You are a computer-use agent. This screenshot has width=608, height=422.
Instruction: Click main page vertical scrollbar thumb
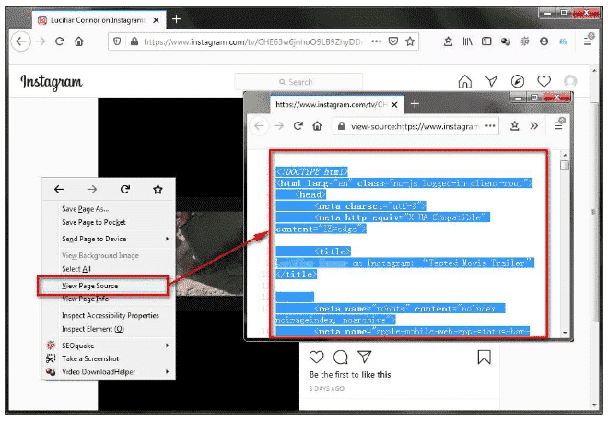pyautogui.click(x=593, y=213)
